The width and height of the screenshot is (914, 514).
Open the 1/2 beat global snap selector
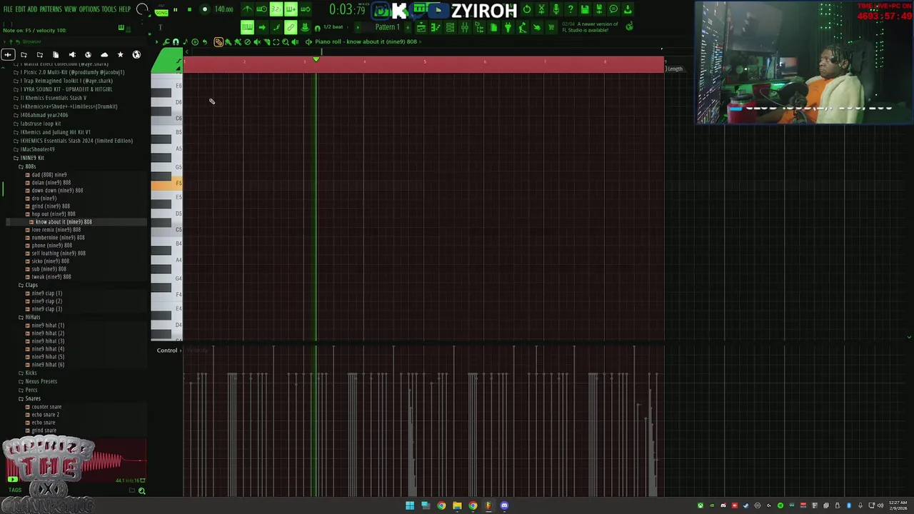pos(333,27)
